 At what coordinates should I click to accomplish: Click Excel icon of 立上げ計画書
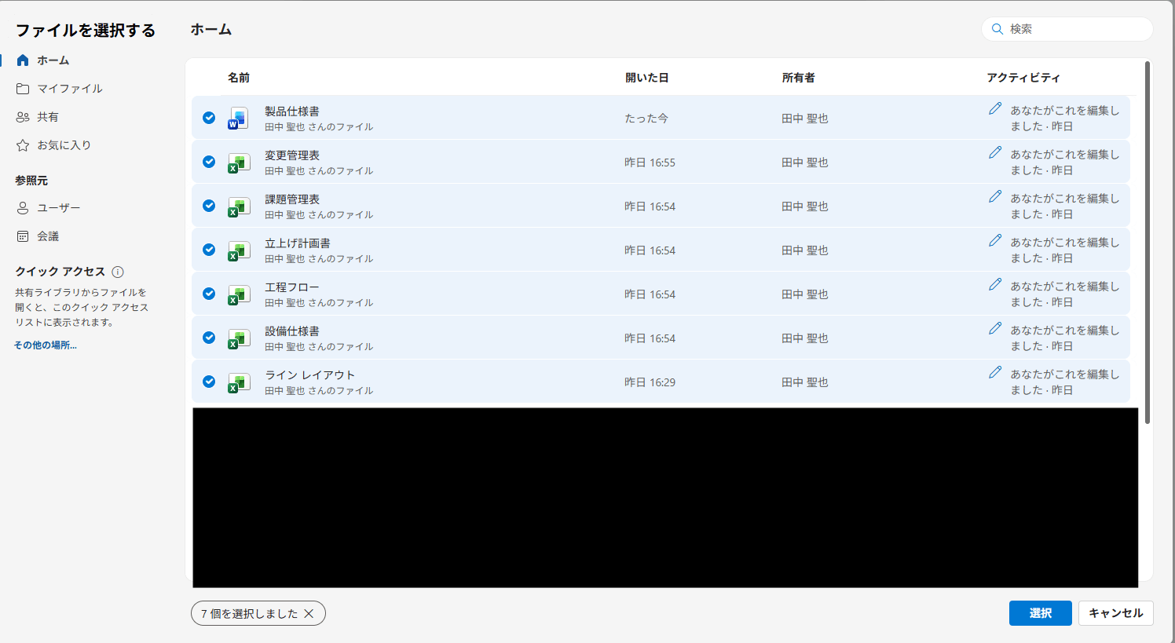click(x=238, y=250)
